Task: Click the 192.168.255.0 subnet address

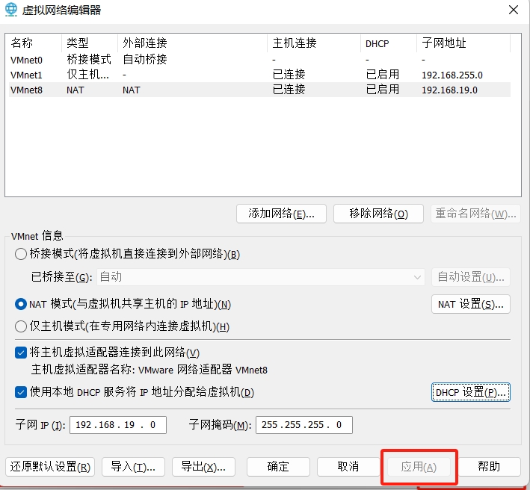Action: (452, 75)
